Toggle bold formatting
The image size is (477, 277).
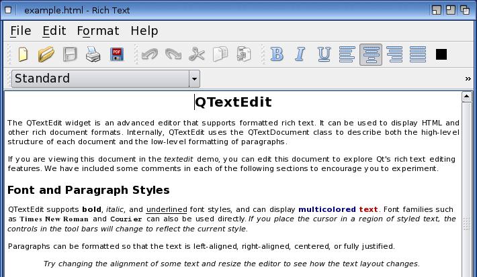click(x=277, y=55)
